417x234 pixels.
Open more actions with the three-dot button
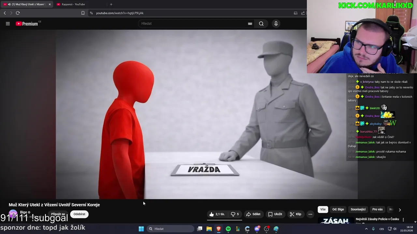(310, 214)
